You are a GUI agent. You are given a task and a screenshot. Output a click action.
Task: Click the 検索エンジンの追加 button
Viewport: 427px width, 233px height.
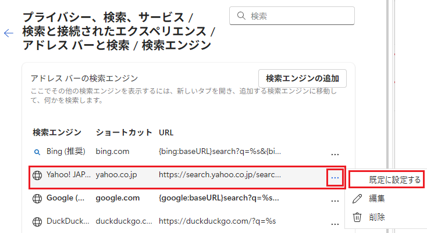[x=303, y=78]
